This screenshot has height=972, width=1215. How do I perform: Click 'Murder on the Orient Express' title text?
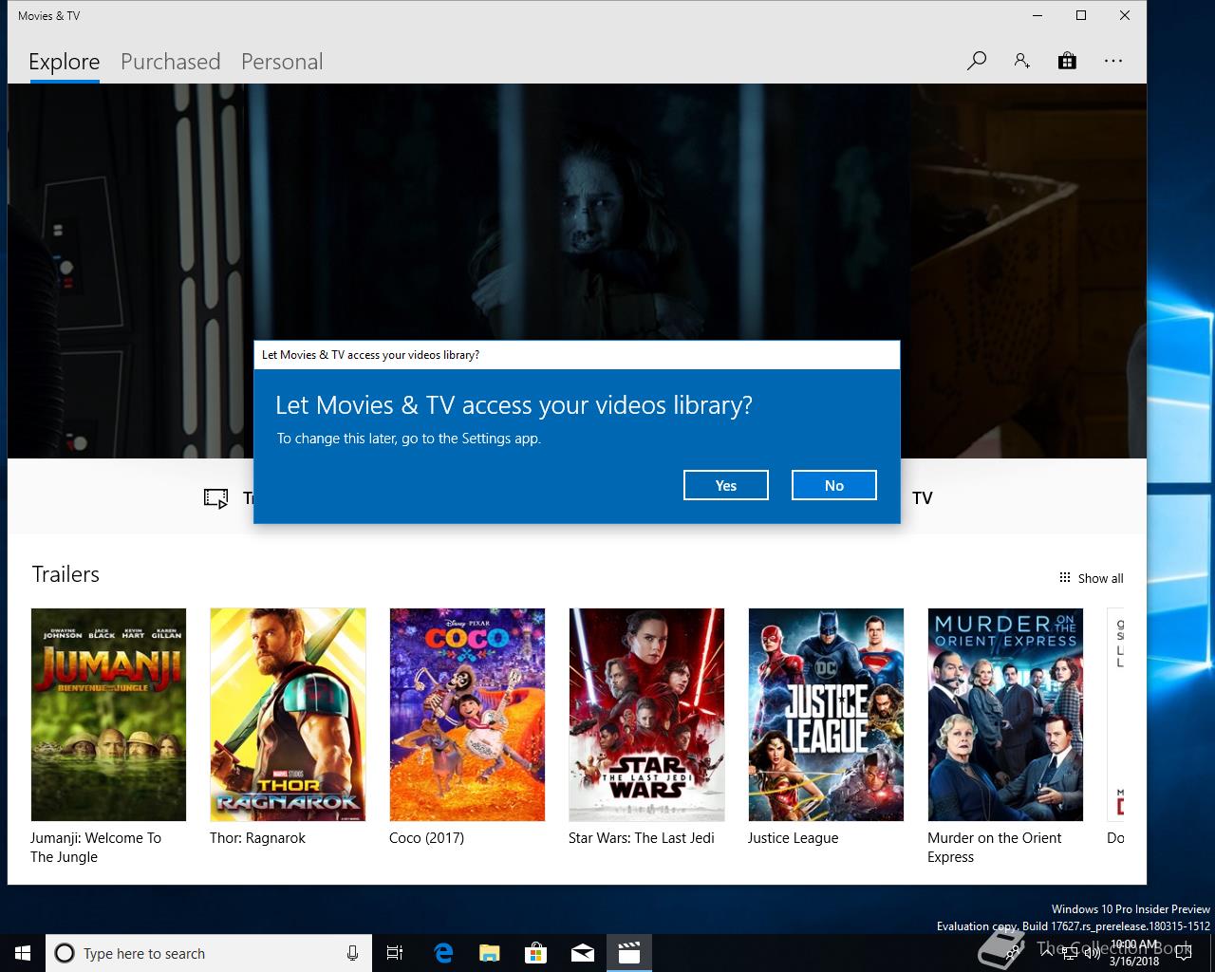pos(995,848)
